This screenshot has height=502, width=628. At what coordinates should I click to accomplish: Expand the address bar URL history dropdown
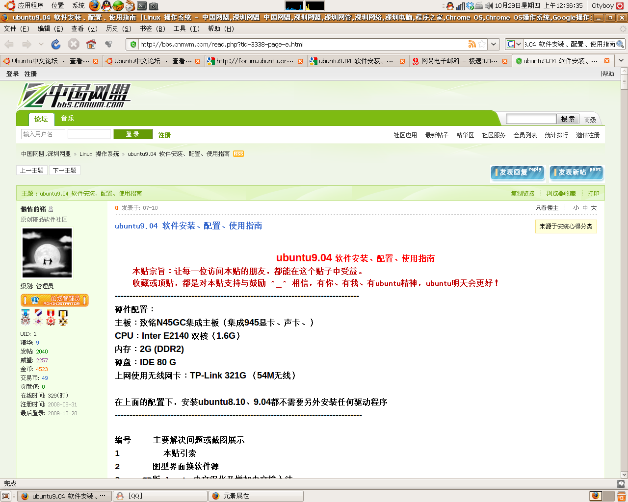coord(494,44)
